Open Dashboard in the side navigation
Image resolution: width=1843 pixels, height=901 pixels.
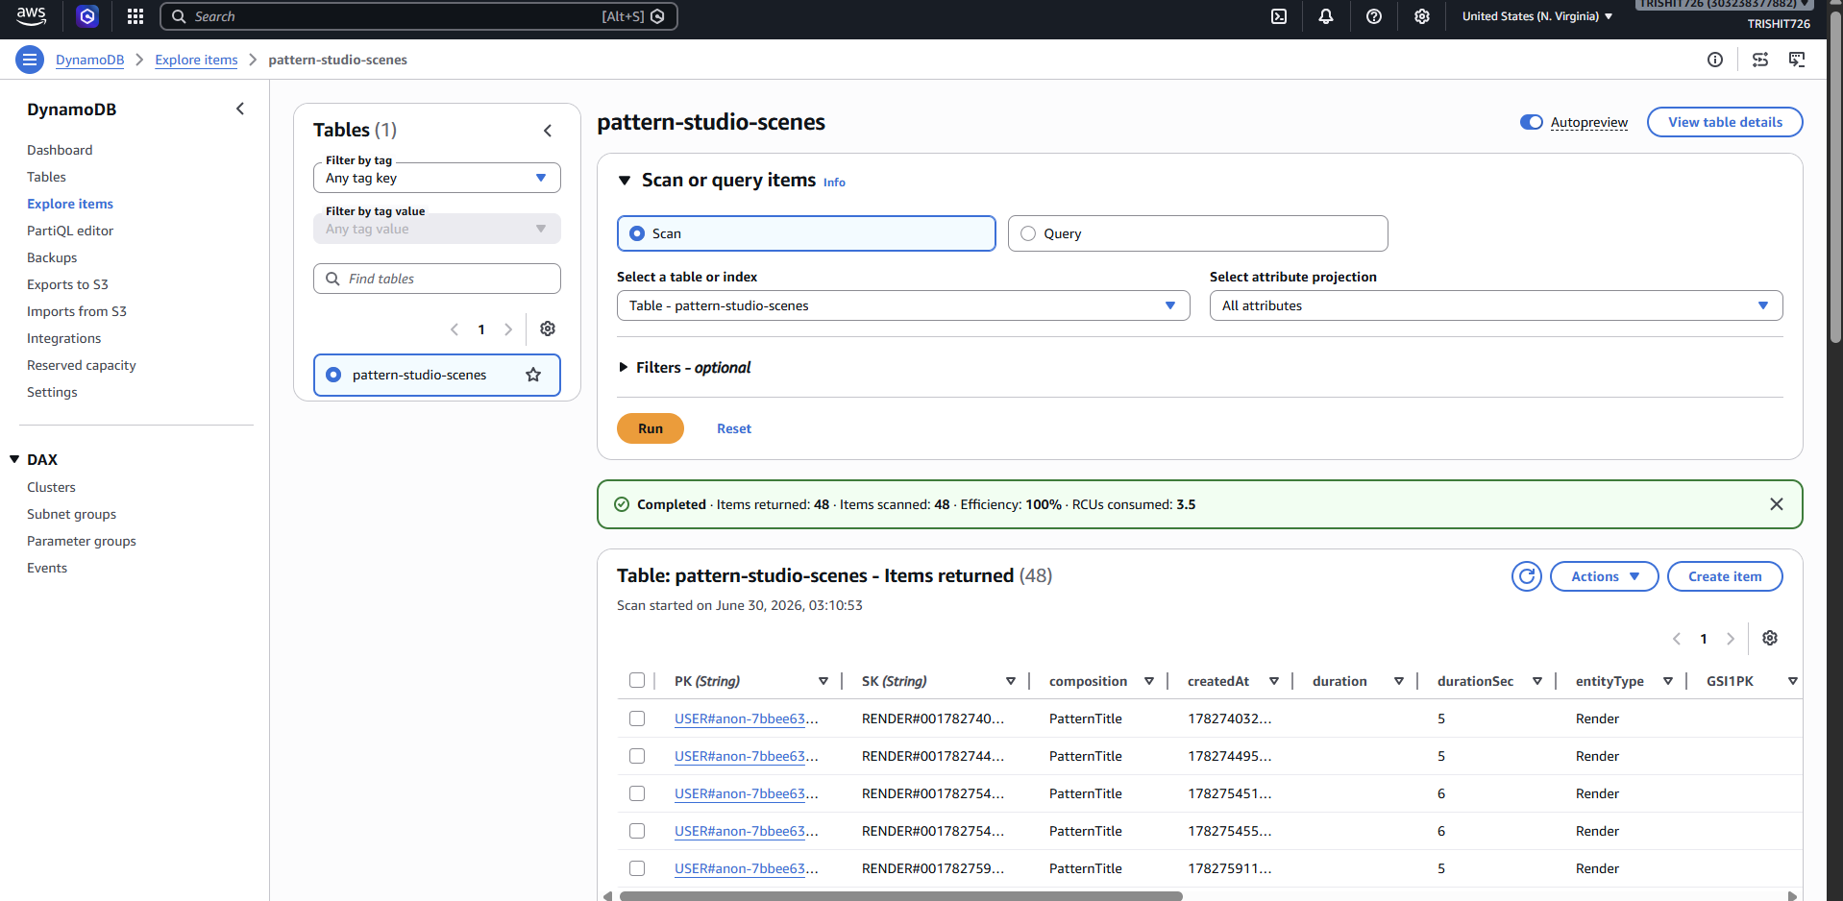[60, 150]
